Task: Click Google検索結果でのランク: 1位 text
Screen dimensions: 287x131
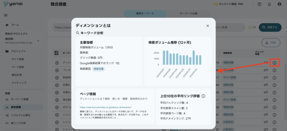Action: pyautogui.click(x=100, y=63)
